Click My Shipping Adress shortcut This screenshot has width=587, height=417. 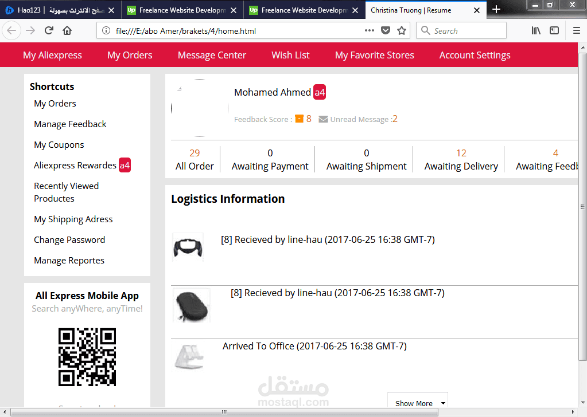point(73,219)
